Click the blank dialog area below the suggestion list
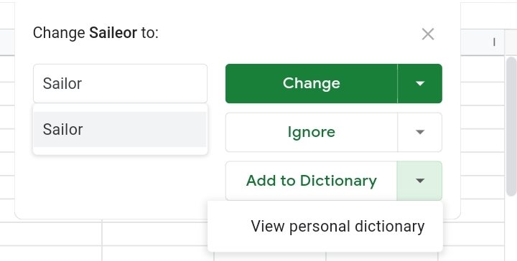 tap(121, 186)
